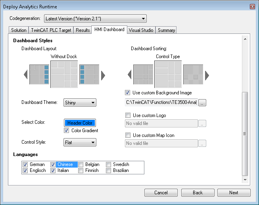Screen dimensions: 259x205
Task: Click right arrow of Dashboard Sorting carousel
Action: pos(207,74)
